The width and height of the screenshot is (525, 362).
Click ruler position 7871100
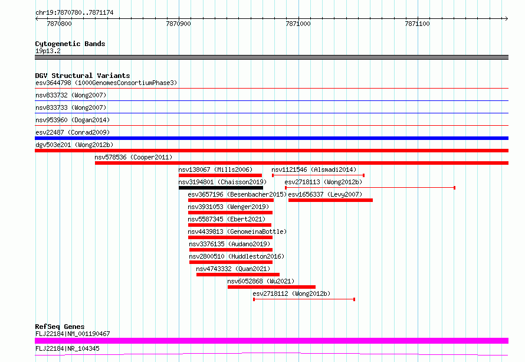[x=417, y=24]
